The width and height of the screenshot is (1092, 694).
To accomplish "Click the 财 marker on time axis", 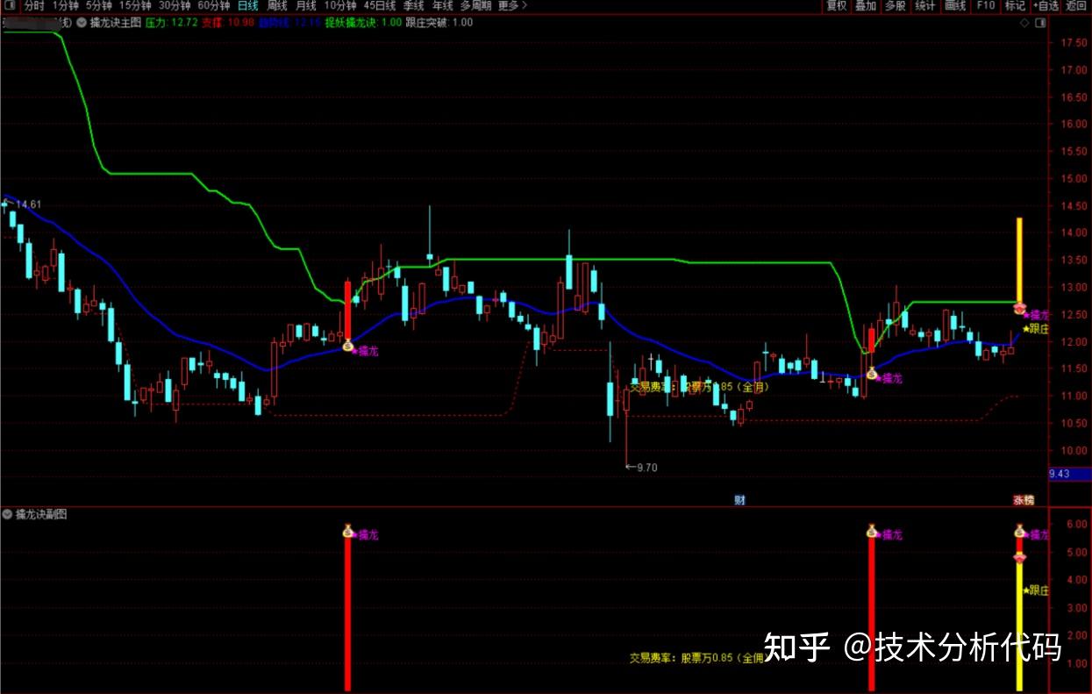I will pos(739,500).
